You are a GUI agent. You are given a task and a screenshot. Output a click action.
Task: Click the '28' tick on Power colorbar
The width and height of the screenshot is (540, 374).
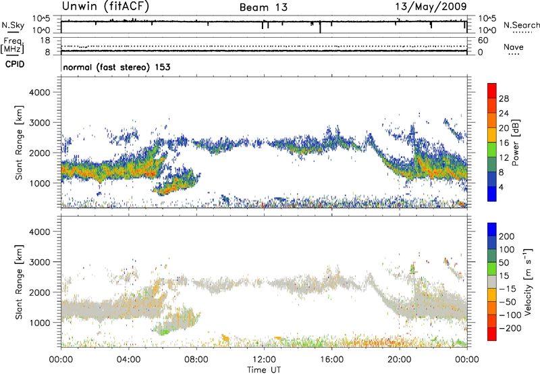(x=504, y=99)
